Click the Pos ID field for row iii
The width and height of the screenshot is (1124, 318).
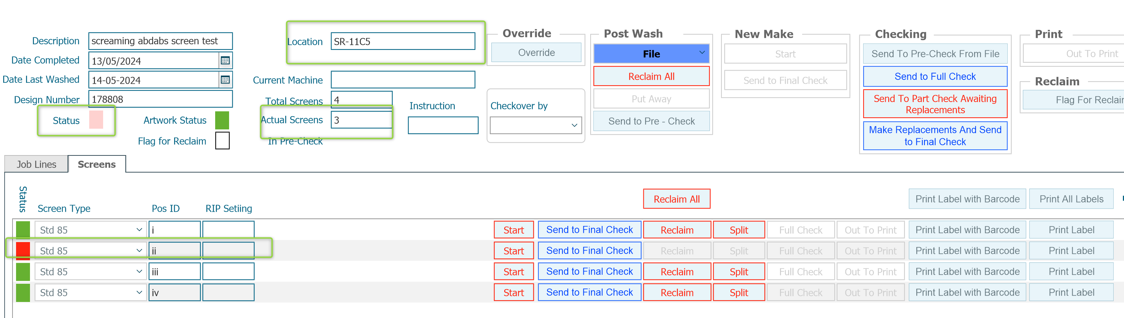pos(174,271)
